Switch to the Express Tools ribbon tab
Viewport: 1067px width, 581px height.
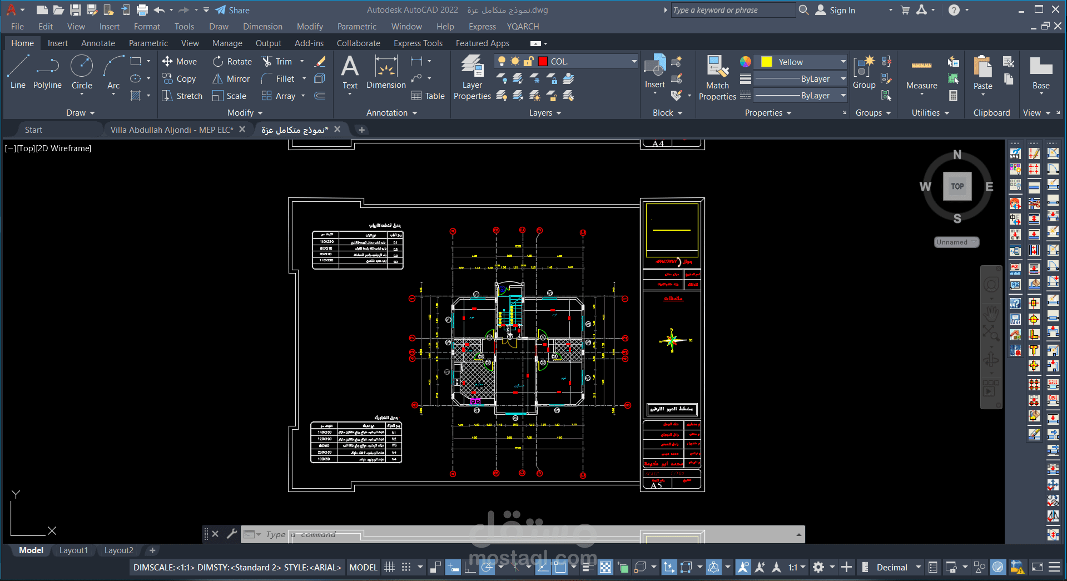pos(418,43)
